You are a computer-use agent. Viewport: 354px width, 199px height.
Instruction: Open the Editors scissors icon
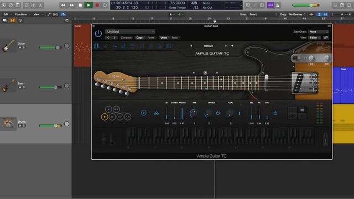tap(40, 5)
